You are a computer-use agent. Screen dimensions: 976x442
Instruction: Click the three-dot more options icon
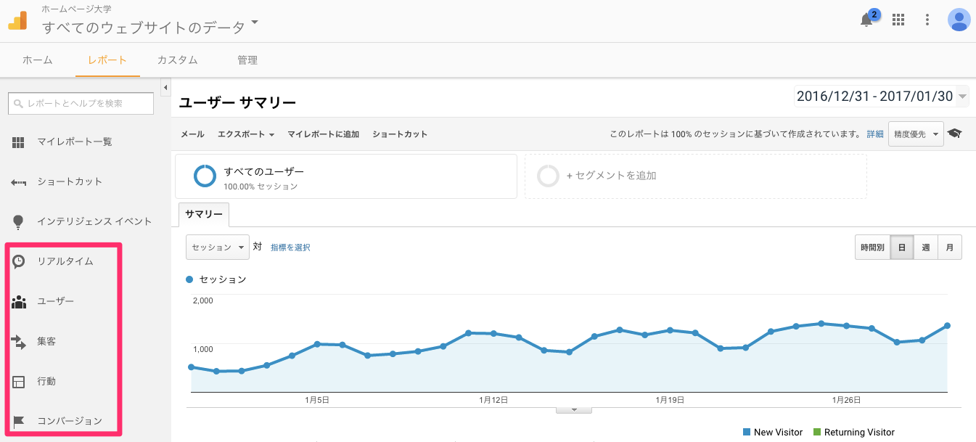click(927, 20)
